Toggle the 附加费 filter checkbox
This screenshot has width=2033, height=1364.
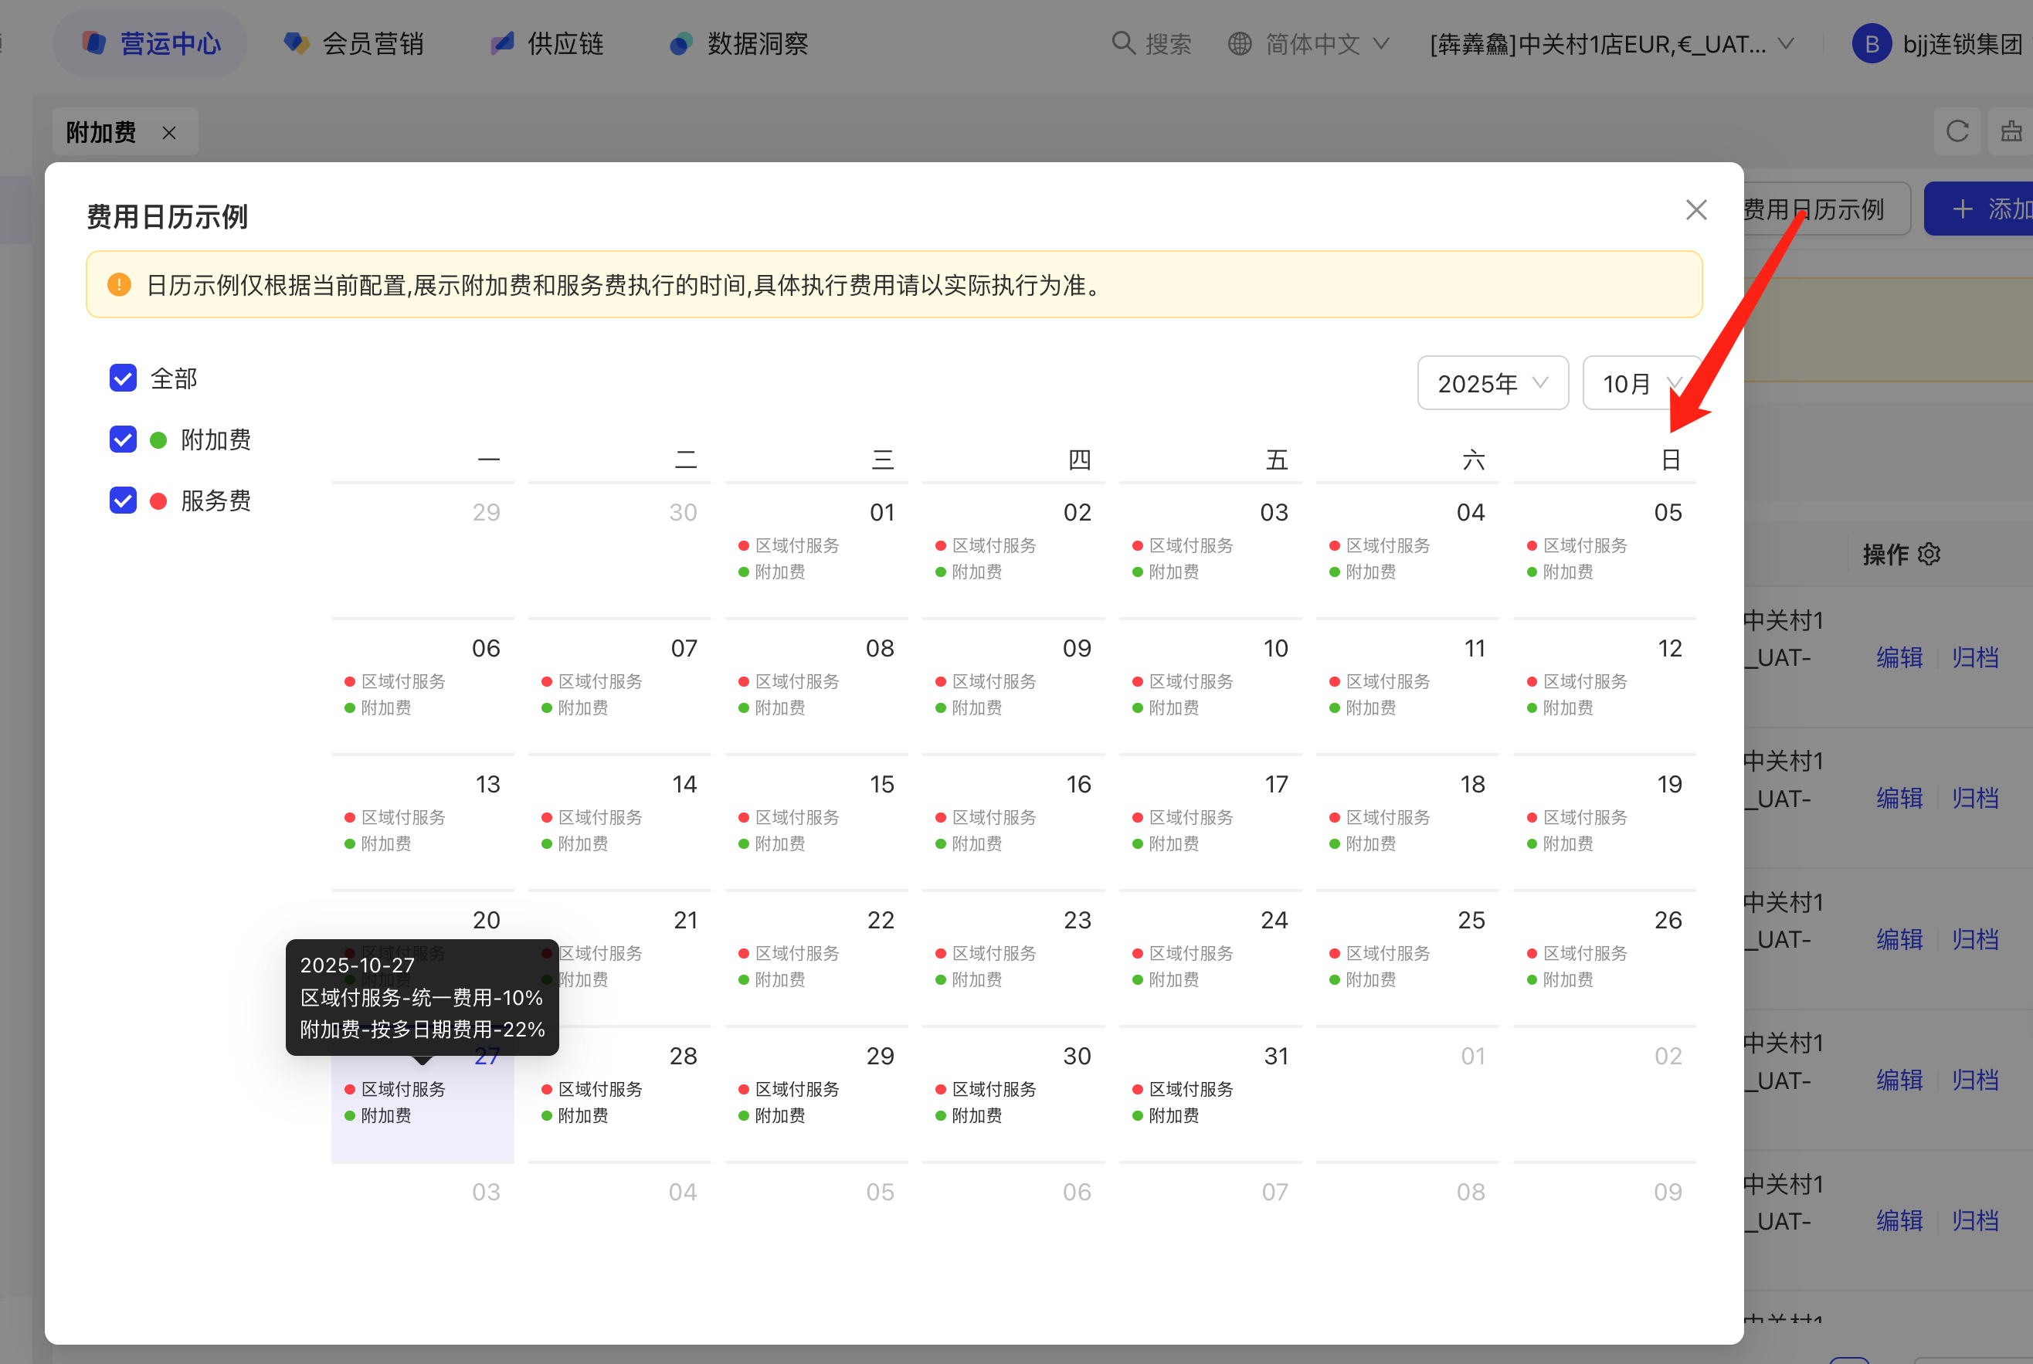tap(123, 439)
